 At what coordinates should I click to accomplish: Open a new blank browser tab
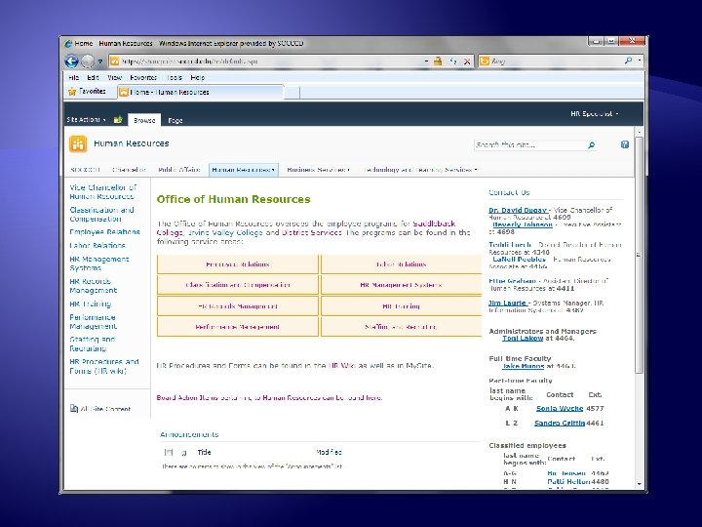(x=292, y=93)
